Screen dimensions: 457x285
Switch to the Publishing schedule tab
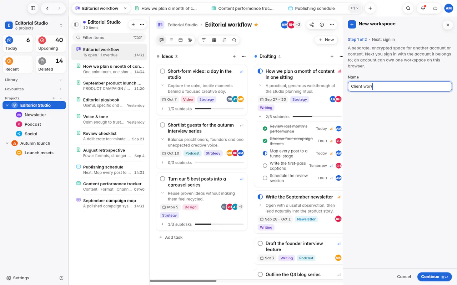tap(312, 8)
